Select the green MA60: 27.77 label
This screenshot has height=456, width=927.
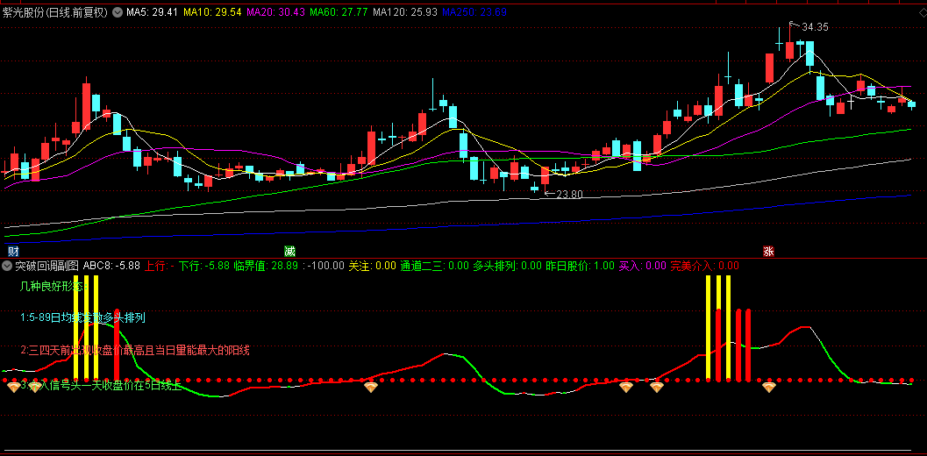coord(339,12)
